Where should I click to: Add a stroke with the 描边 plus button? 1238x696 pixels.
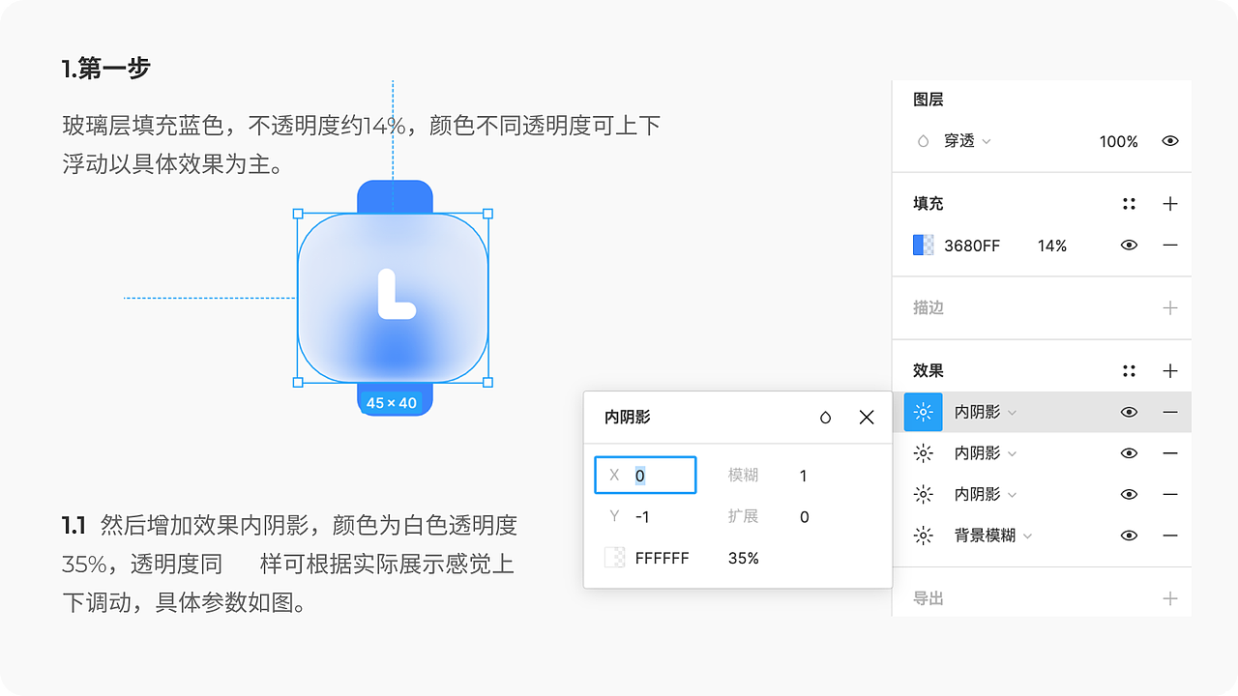pos(1170,308)
